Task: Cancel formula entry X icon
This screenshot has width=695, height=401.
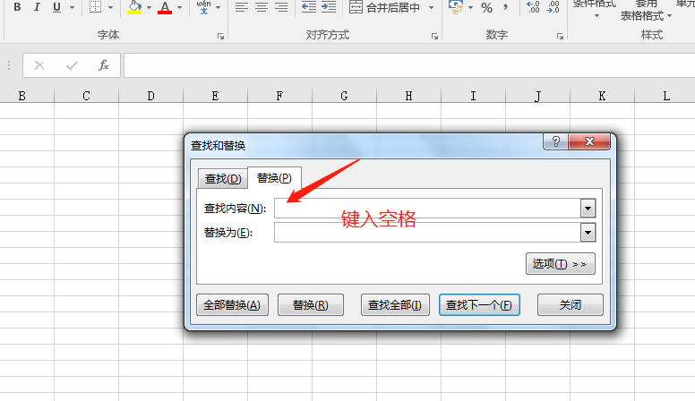Action: pos(39,65)
